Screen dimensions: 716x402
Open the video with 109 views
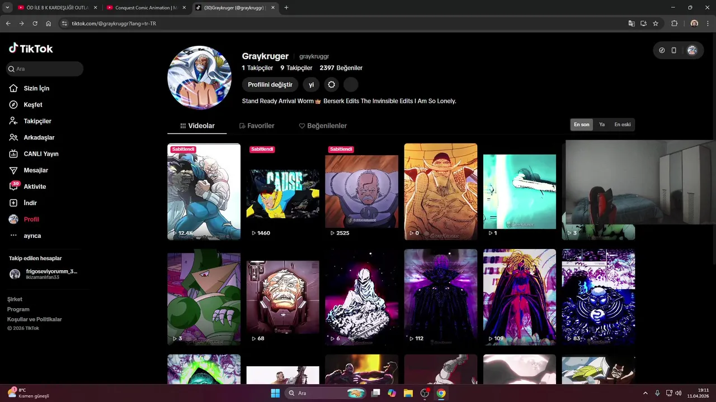point(520,297)
